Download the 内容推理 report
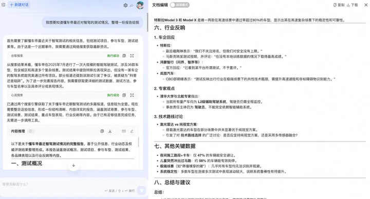 (x=110, y=131)
